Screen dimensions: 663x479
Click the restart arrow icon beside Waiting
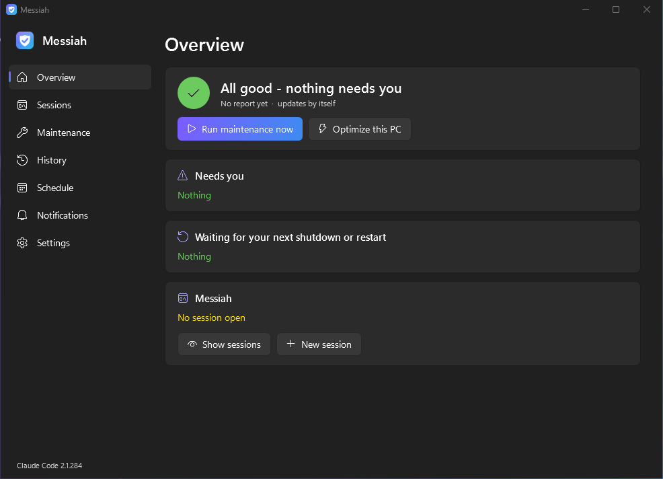coord(183,237)
